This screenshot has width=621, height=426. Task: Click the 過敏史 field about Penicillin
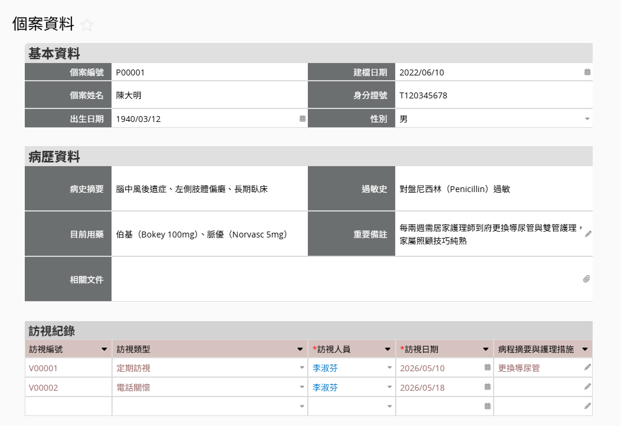494,189
